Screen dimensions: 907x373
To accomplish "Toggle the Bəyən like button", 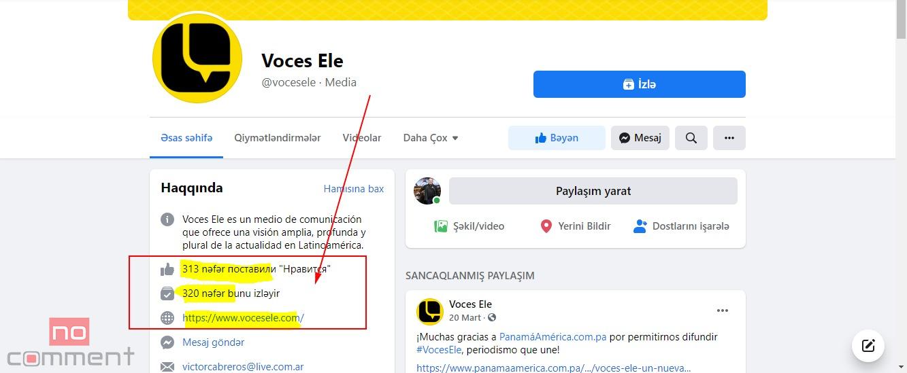I will [x=557, y=138].
